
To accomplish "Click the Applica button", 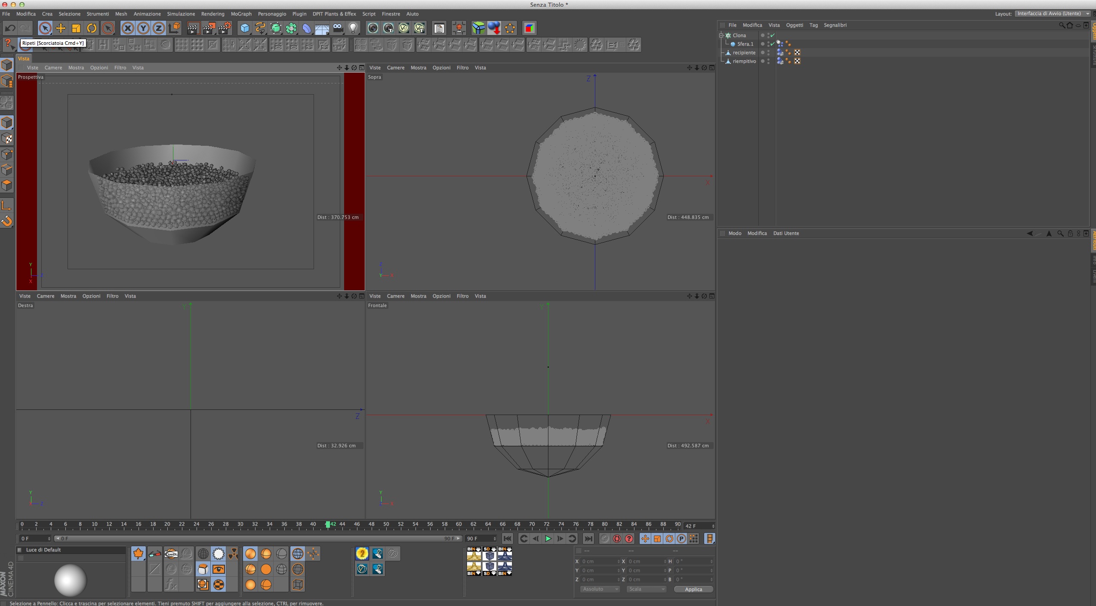I will (x=693, y=589).
